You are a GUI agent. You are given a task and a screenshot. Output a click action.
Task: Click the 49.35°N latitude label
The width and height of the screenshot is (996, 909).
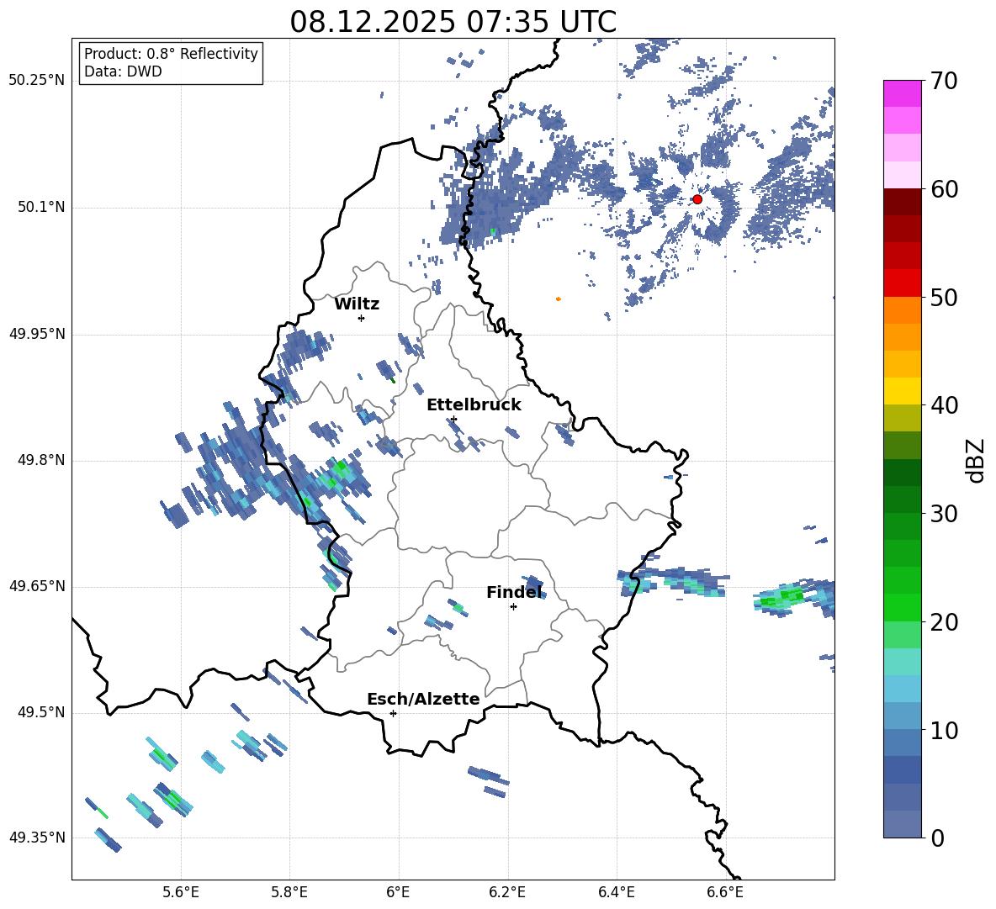tap(37, 838)
